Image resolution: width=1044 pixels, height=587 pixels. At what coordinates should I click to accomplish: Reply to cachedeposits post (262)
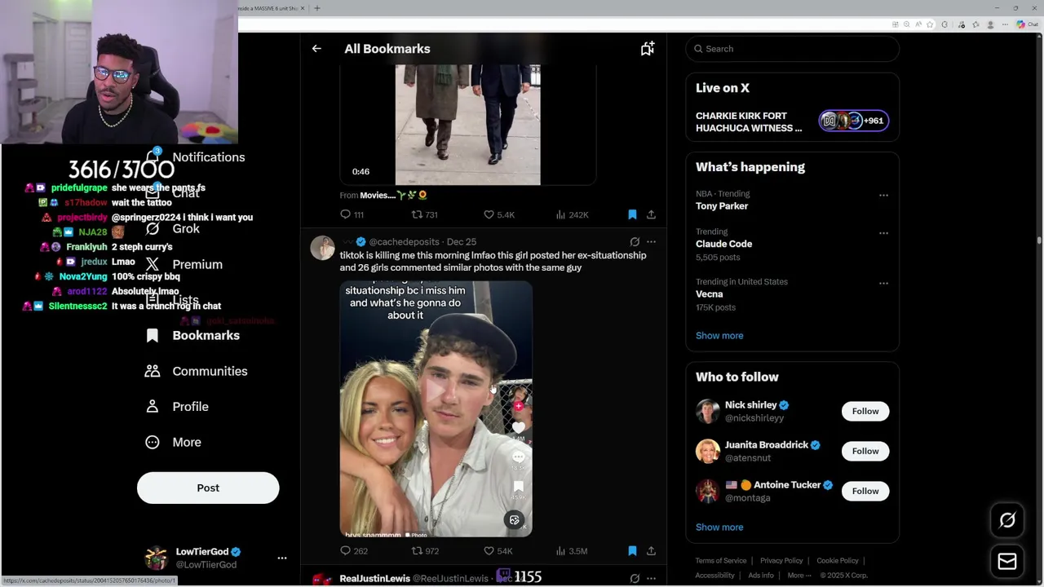[x=354, y=551]
